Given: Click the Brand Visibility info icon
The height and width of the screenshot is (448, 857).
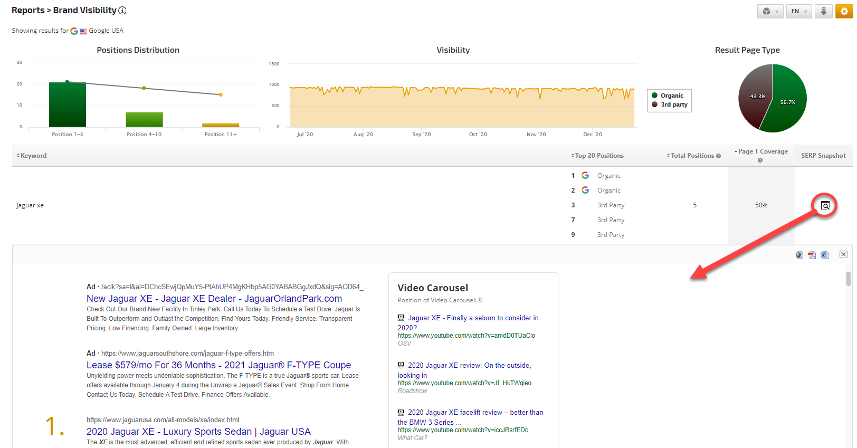Looking at the screenshot, I should (x=122, y=11).
